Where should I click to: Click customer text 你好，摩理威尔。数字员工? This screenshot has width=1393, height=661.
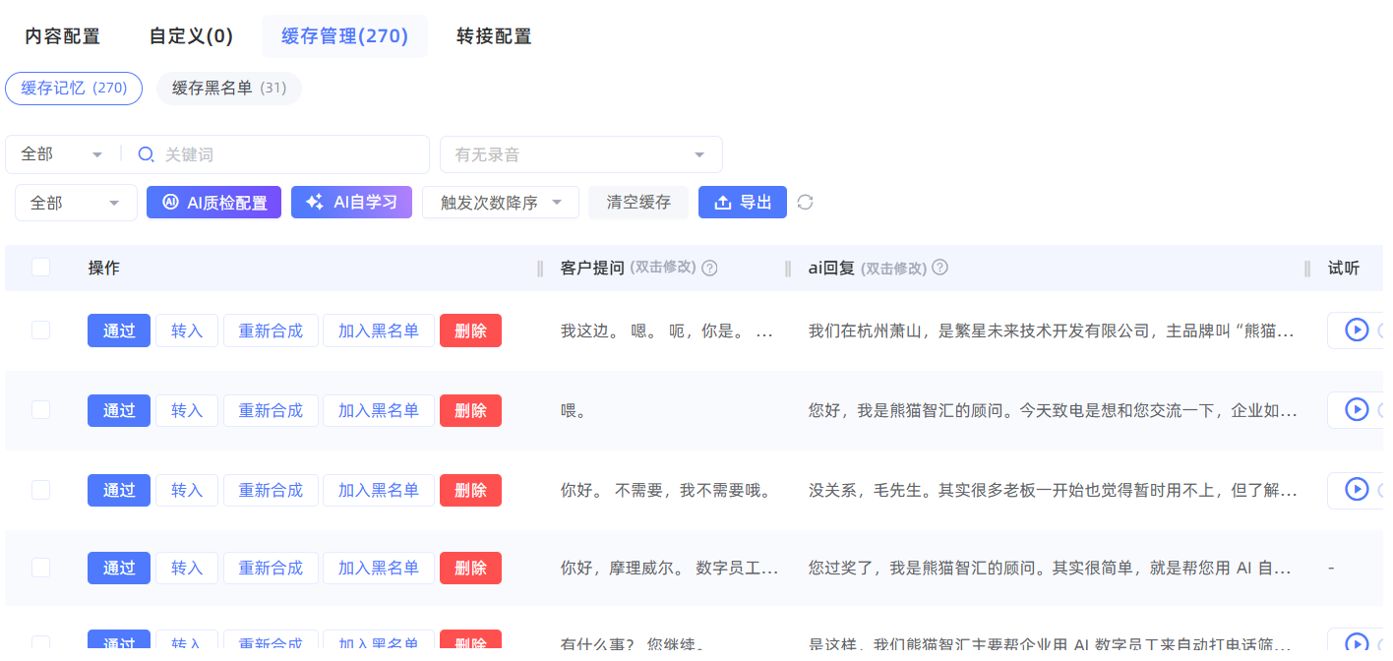pyautogui.click(x=670, y=568)
